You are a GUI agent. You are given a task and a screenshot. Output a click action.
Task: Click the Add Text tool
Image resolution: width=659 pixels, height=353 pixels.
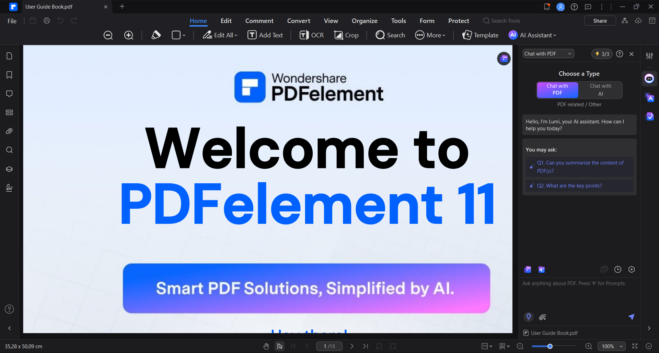[x=265, y=35]
